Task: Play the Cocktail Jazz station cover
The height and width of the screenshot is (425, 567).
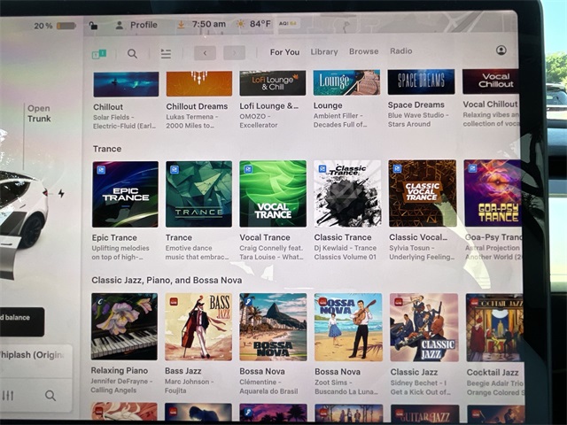Action: (495, 328)
